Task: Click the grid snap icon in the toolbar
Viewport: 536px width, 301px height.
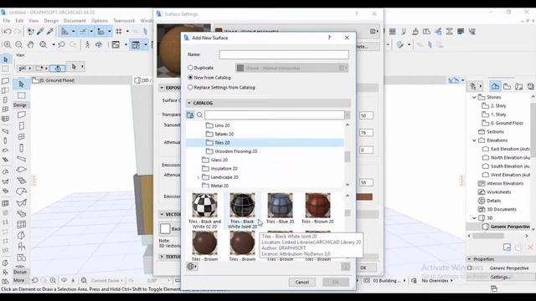Action: point(119,32)
